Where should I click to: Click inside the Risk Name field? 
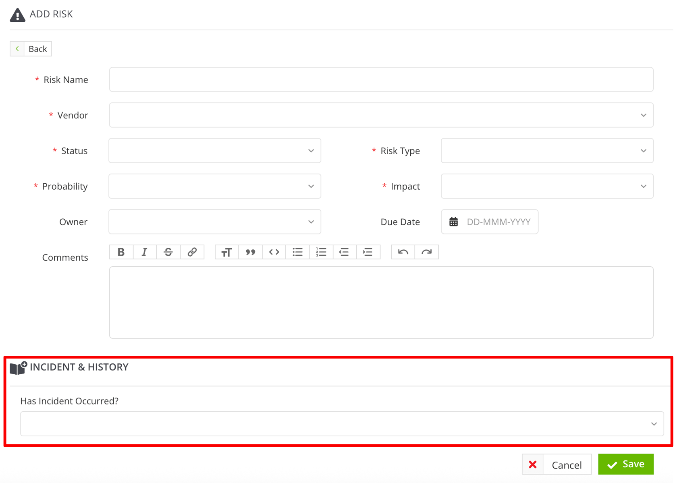(381, 79)
